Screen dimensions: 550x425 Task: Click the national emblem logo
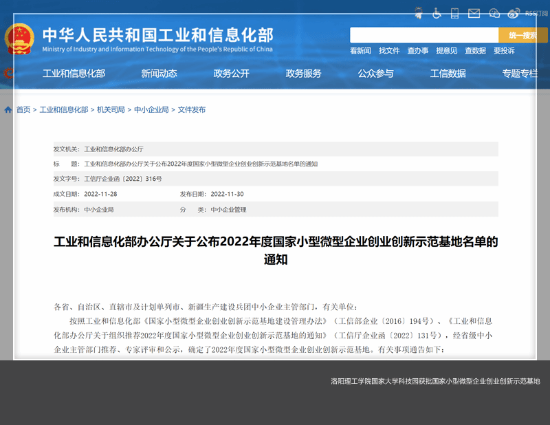tap(19, 39)
